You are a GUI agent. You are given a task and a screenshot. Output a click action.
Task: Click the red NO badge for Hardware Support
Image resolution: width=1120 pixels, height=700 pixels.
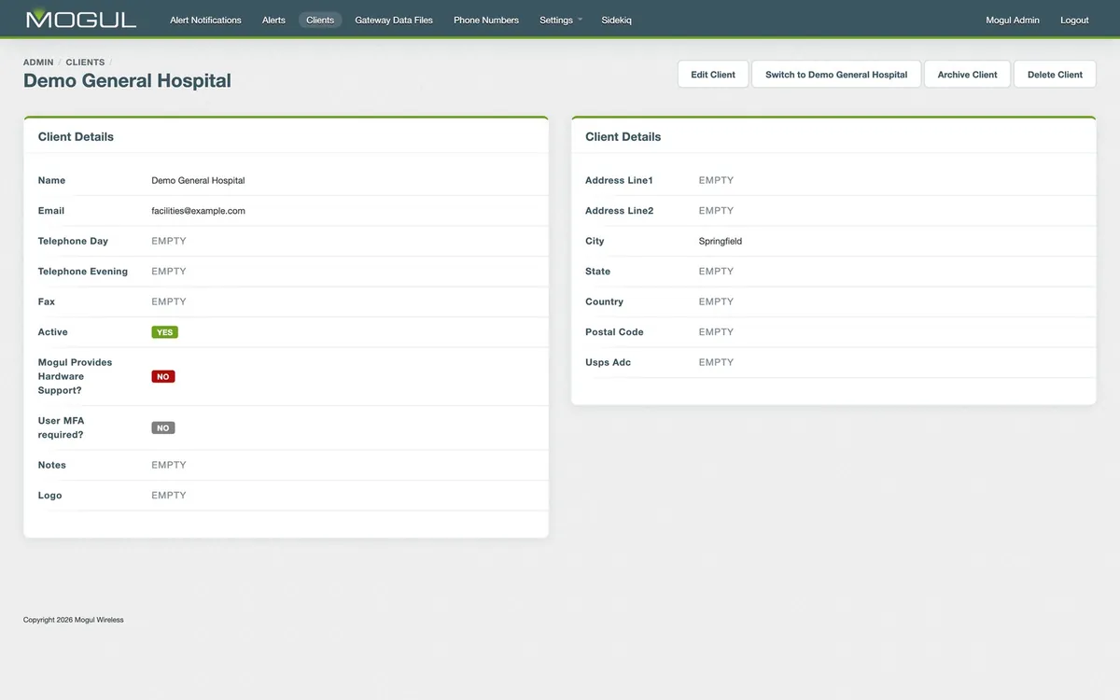click(x=163, y=377)
